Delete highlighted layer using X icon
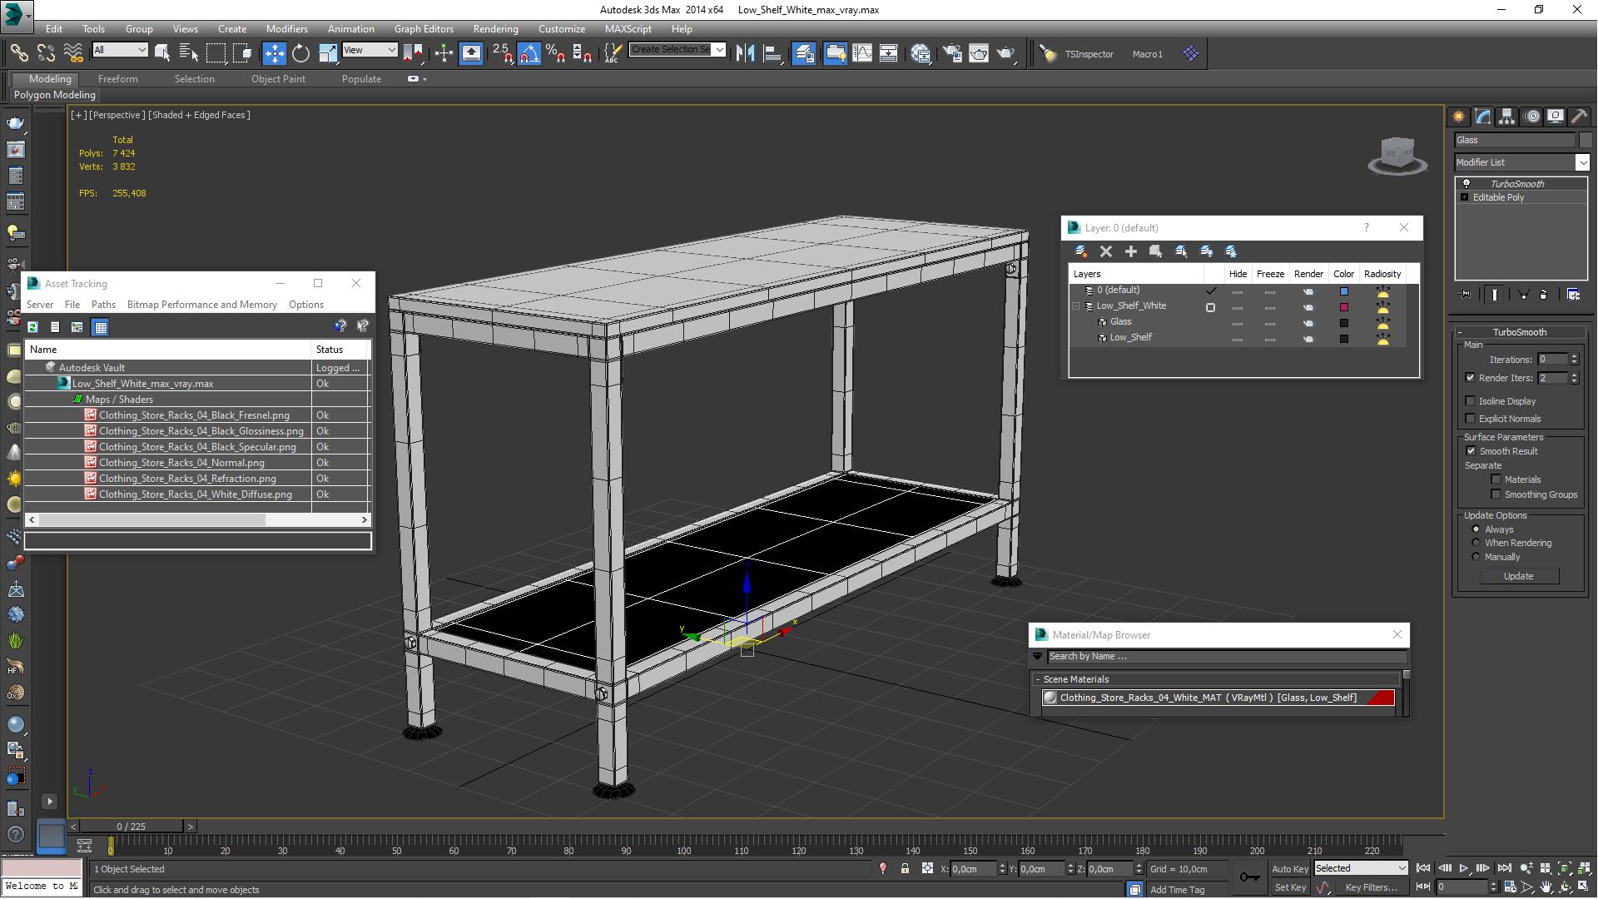The width and height of the screenshot is (1598, 899). pyautogui.click(x=1106, y=251)
